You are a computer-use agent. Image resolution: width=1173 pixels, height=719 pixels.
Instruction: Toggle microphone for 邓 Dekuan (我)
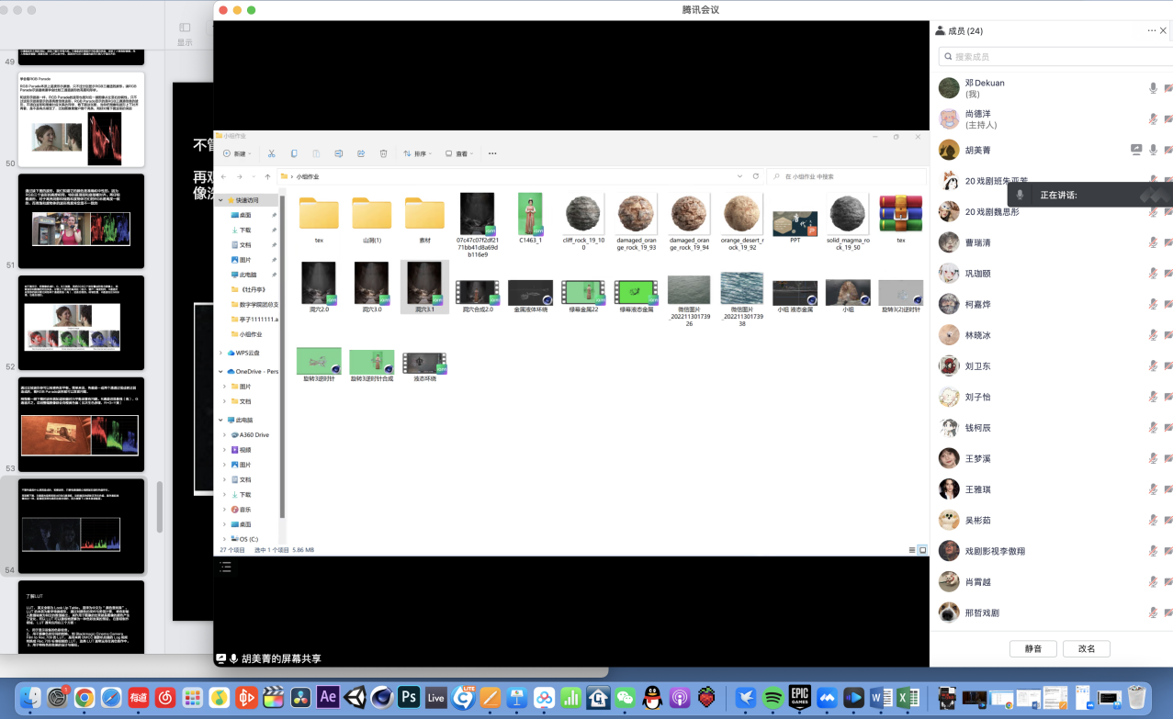(1153, 88)
